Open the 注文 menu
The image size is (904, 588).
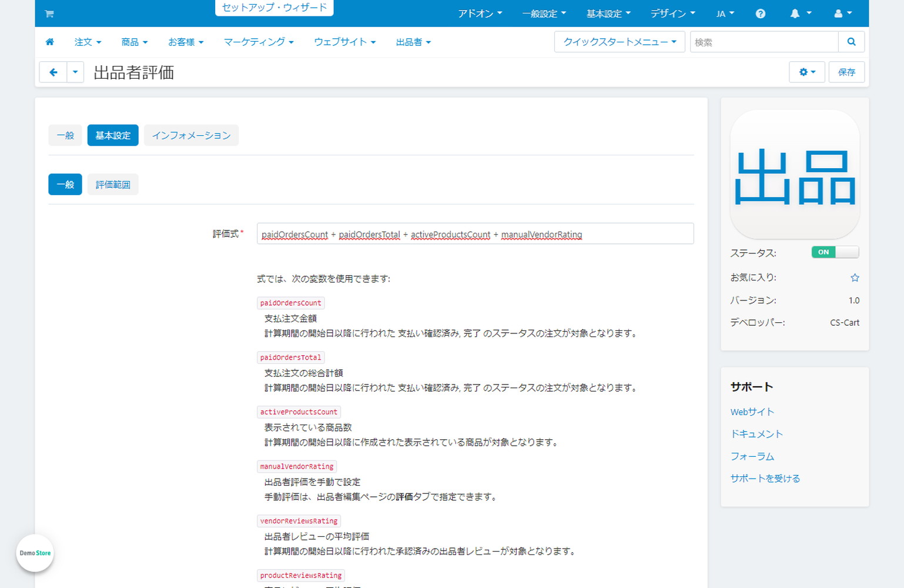(x=88, y=42)
